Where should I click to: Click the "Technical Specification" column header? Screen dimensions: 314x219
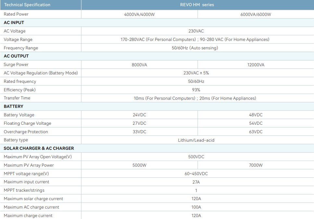27,5
